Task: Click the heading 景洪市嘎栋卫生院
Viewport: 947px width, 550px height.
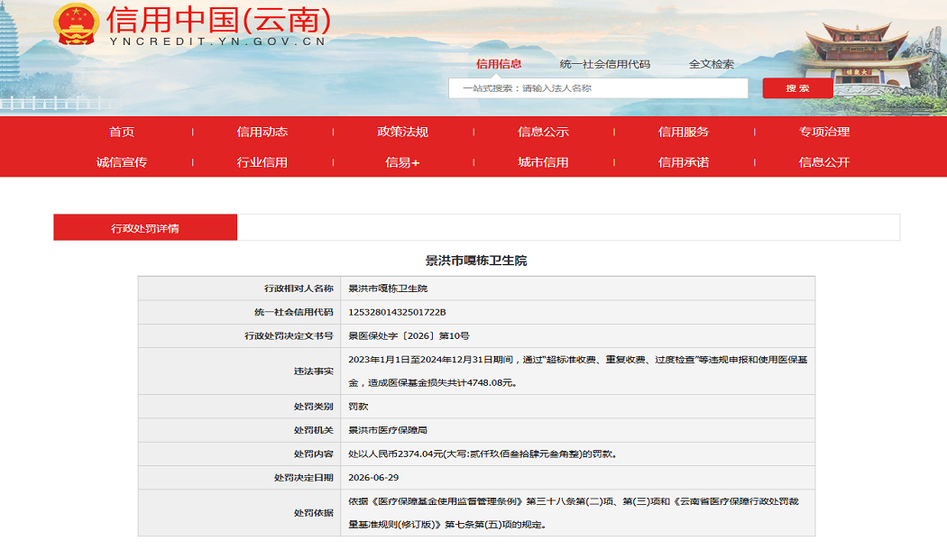Action: click(x=476, y=261)
